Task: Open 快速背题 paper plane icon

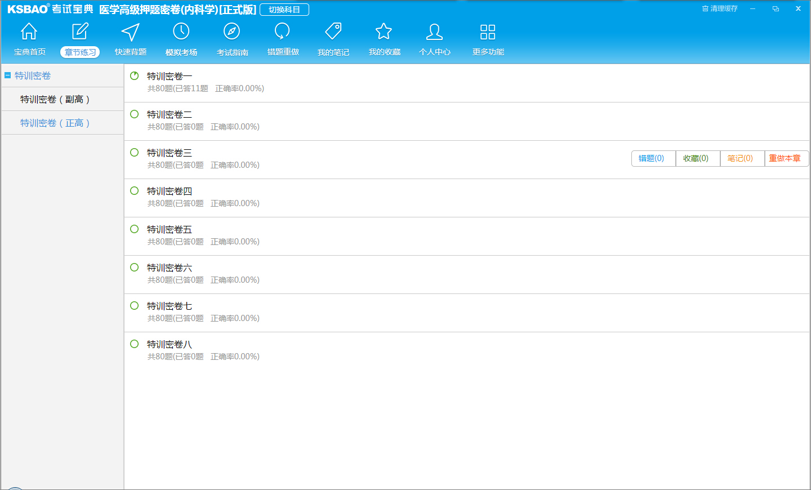Action: 131,32
